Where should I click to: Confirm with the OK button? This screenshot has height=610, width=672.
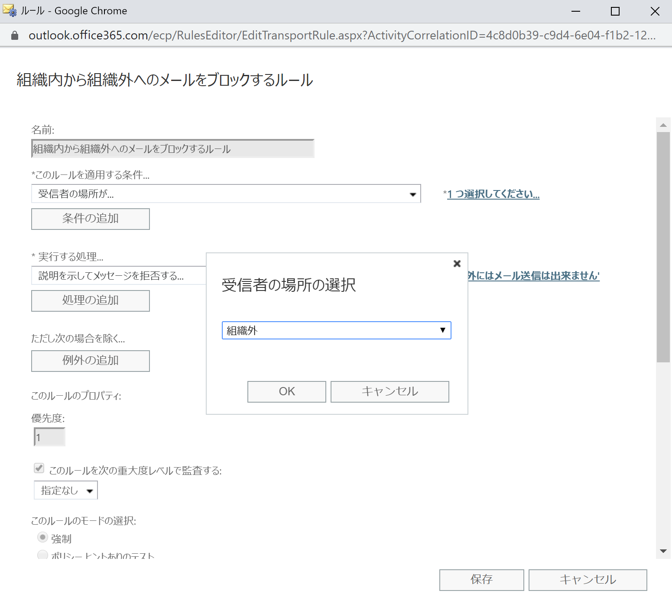click(x=287, y=391)
